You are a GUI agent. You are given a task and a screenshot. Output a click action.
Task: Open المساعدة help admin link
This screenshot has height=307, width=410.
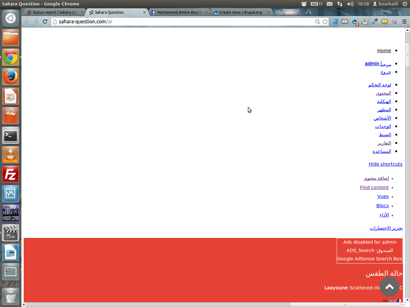(382, 151)
